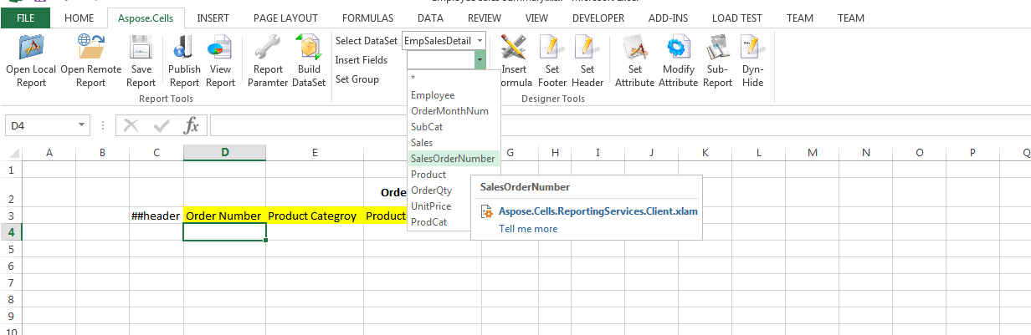Choose Set Header tool

587,61
